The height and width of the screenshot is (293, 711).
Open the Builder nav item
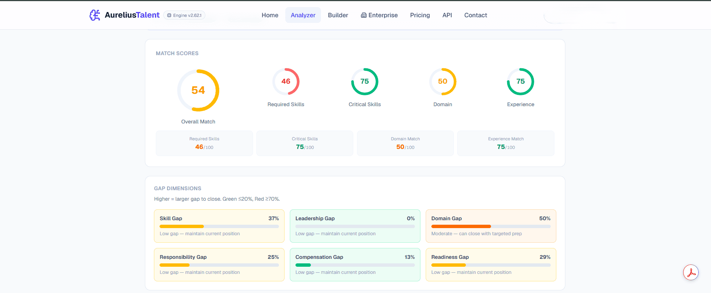click(x=338, y=15)
